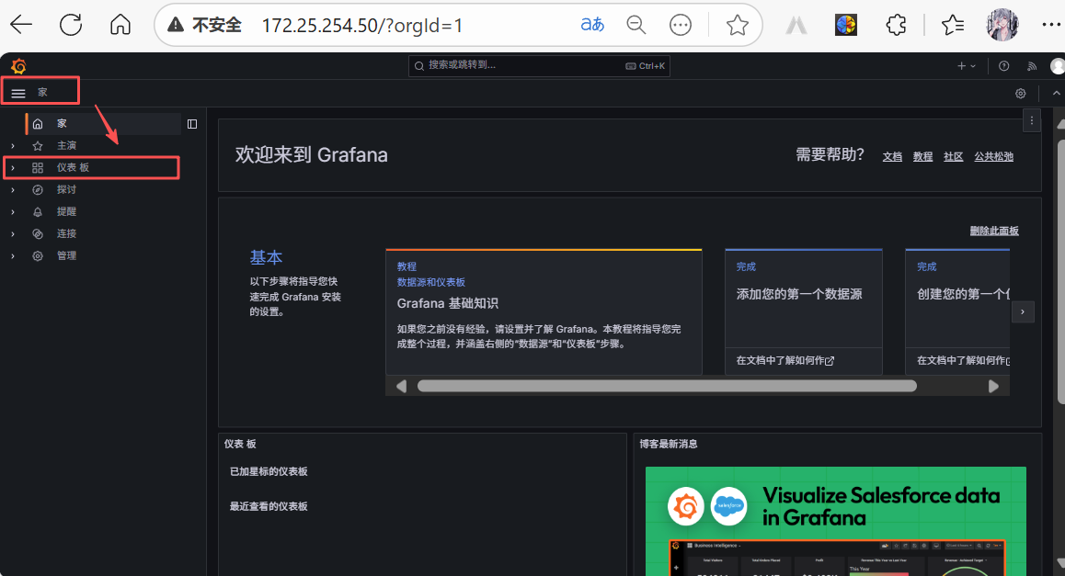
Task: Click the 仪表 板 grid icon in sidebar
Action: click(38, 167)
